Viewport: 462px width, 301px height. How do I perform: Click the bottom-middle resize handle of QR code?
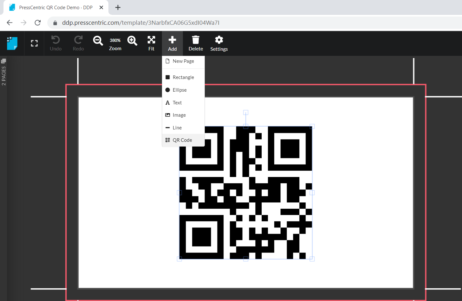click(x=246, y=259)
